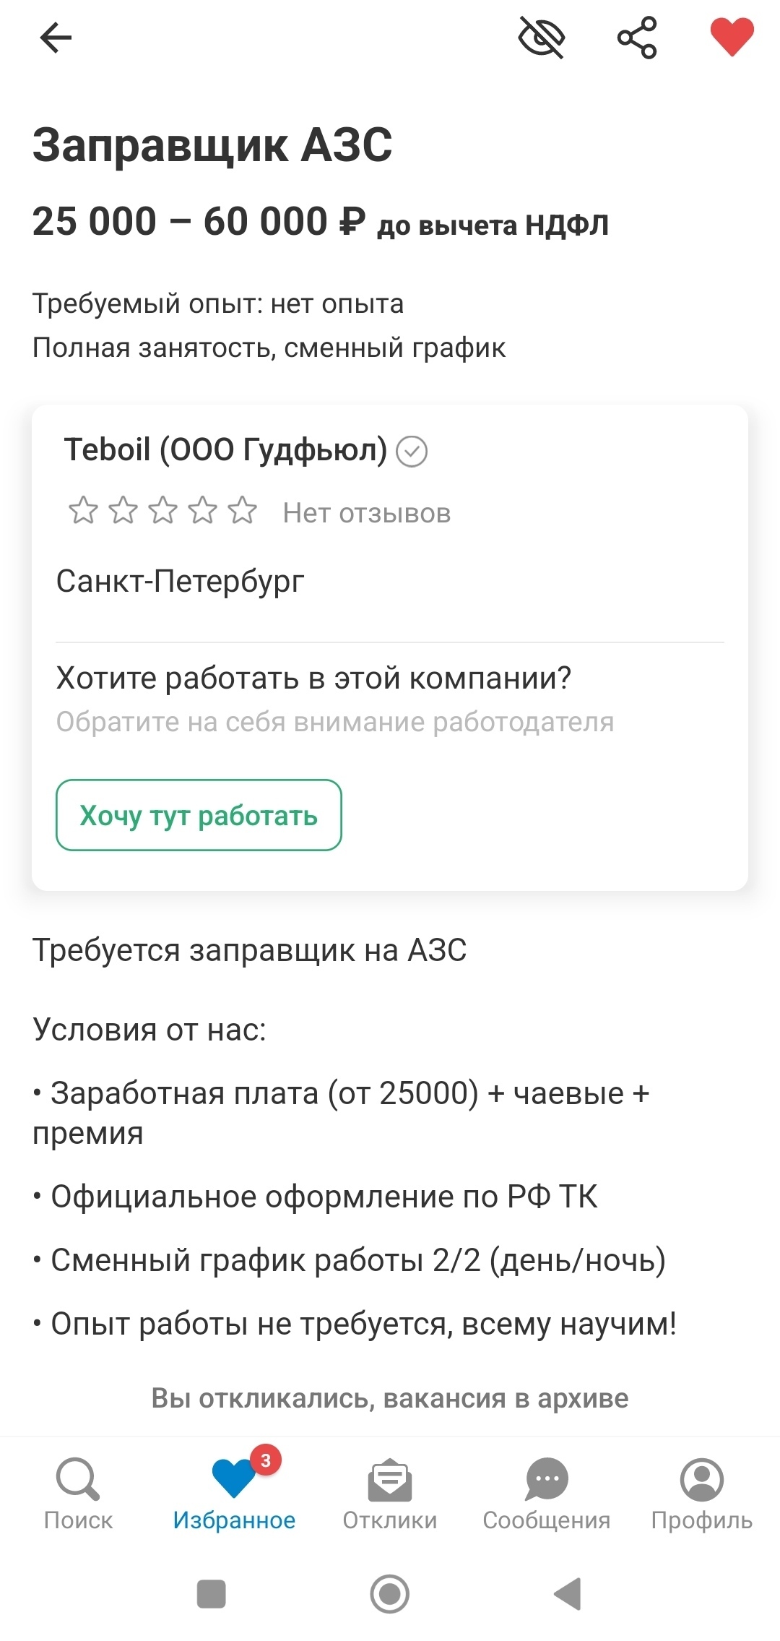Screen dimensions: 780x1641
Task: Tap the verified company checkmark badge
Action: [x=412, y=452]
